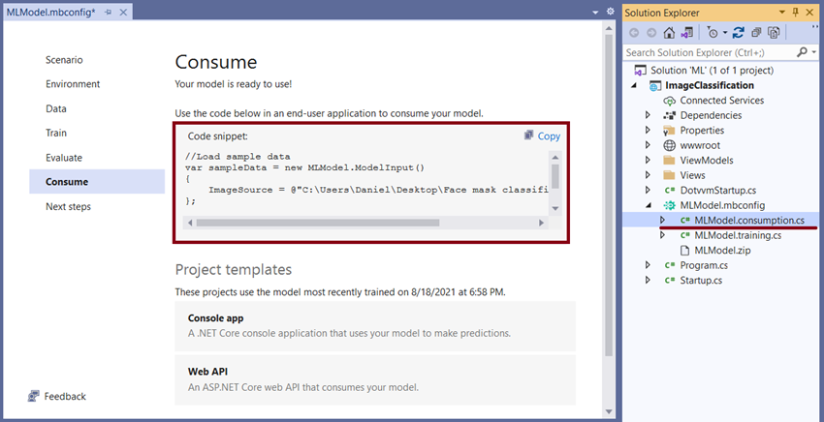Click the Pending Changes Filter clock icon
Viewport: 824px width, 422px height.
[x=713, y=33]
